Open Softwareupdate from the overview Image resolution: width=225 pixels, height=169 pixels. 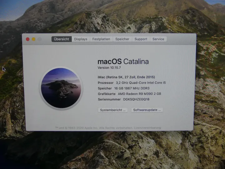point(147,110)
